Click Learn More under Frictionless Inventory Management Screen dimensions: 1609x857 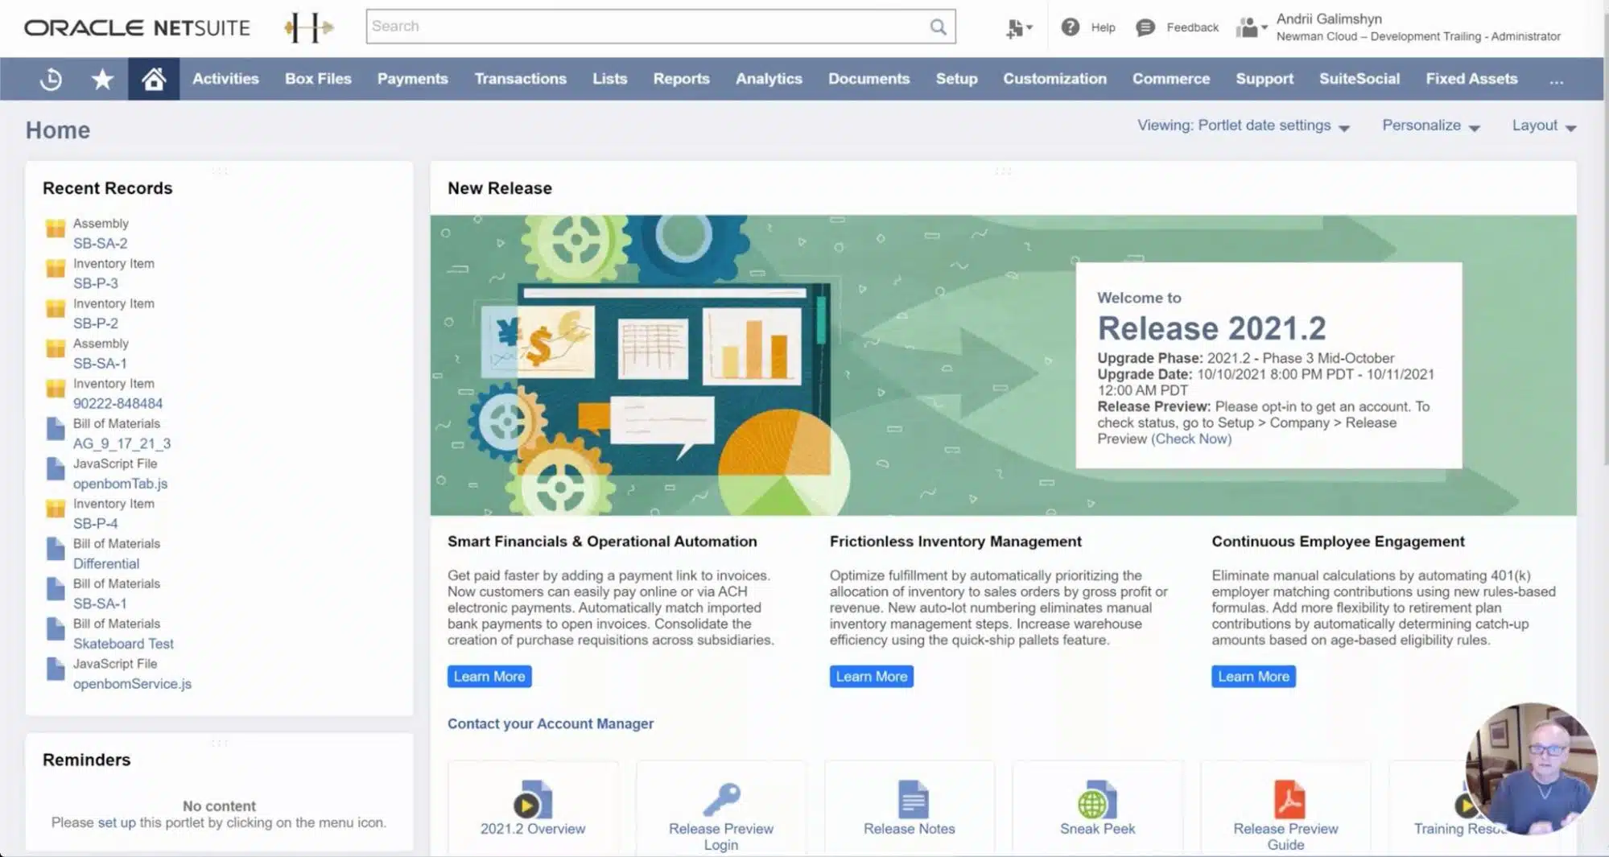(x=872, y=677)
